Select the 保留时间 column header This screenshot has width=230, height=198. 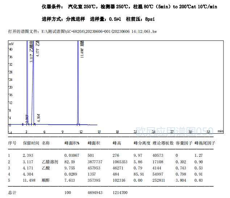click(x=31, y=143)
